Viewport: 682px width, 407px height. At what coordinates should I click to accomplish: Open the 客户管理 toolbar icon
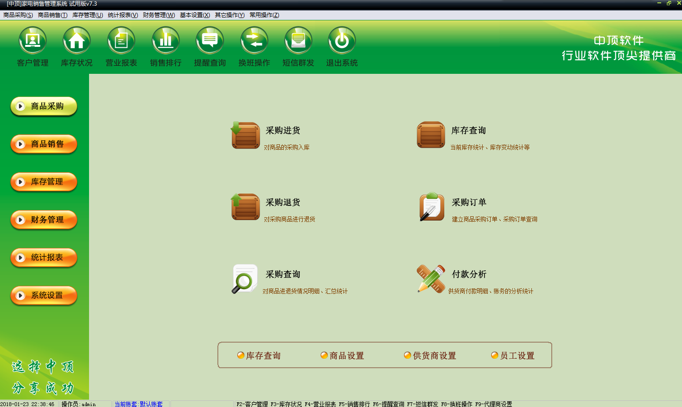(x=33, y=41)
